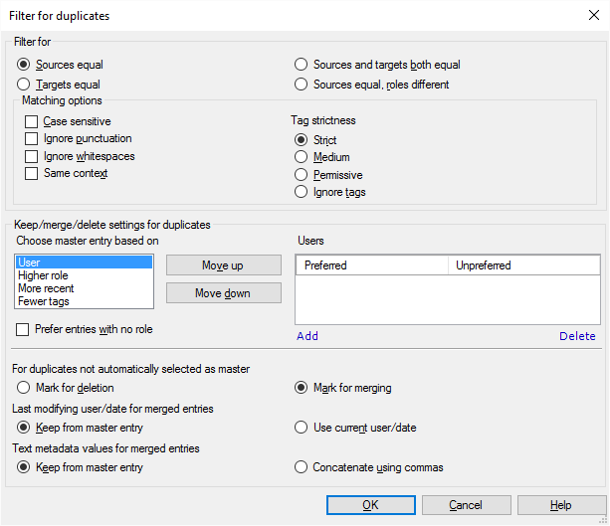Choose Mark for deletion option
The width and height of the screenshot is (610, 526).
[x=25, y=388]
